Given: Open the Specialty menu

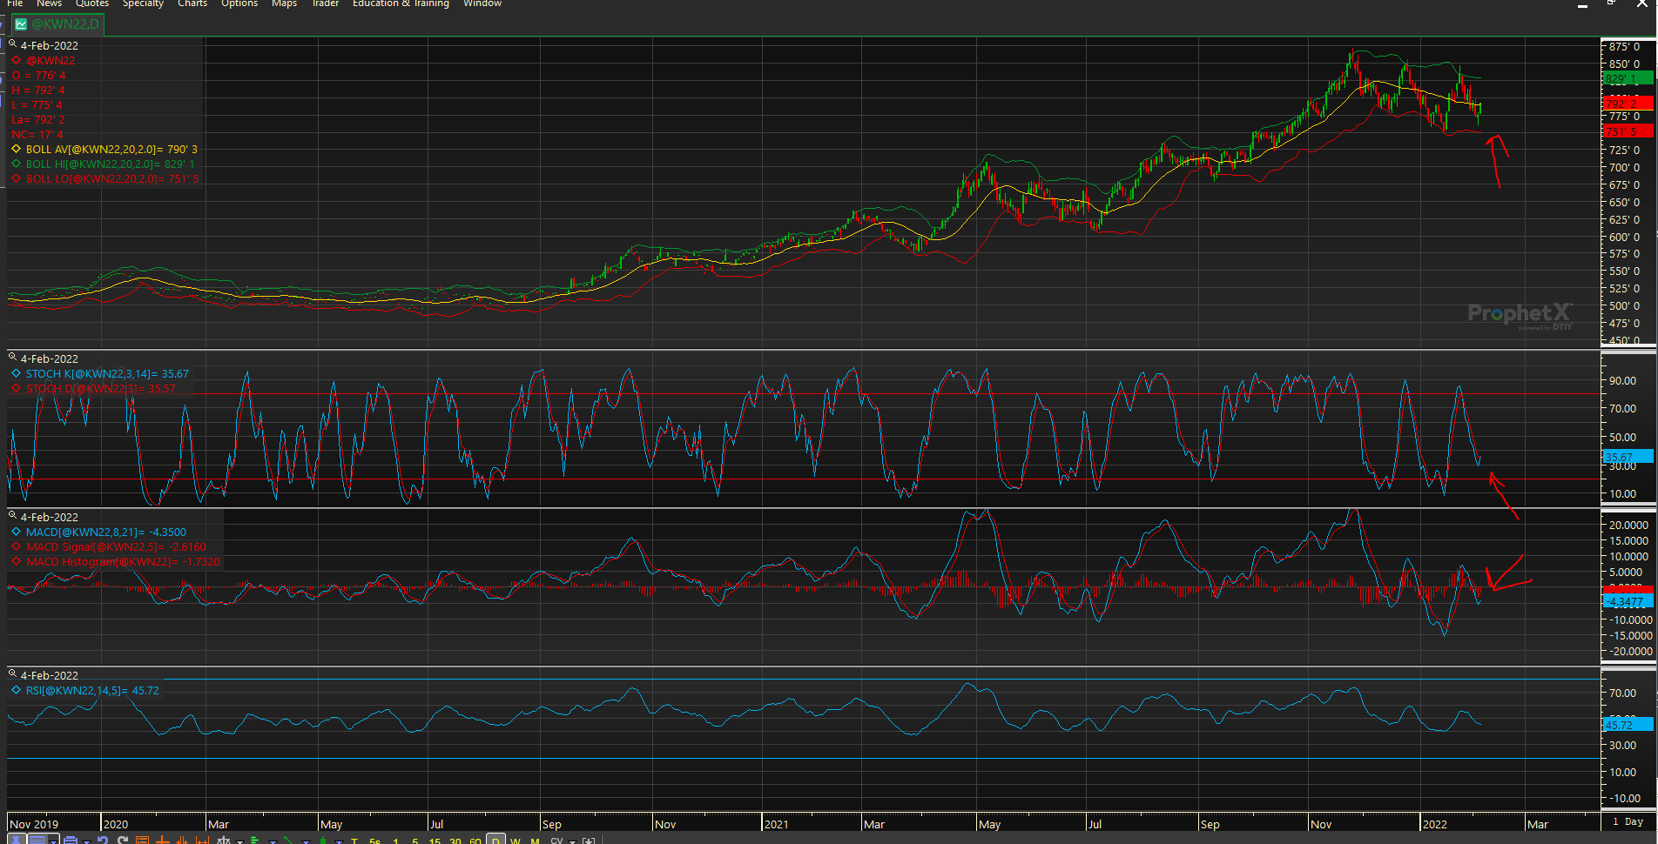Looking at the screenshot, I should [143, 3].
